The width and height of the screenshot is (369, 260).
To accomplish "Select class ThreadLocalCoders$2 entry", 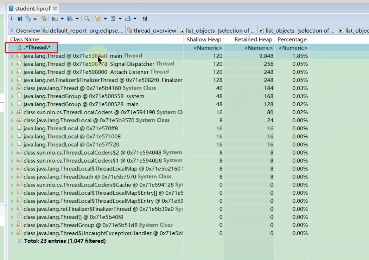I will tap(103, 152).
